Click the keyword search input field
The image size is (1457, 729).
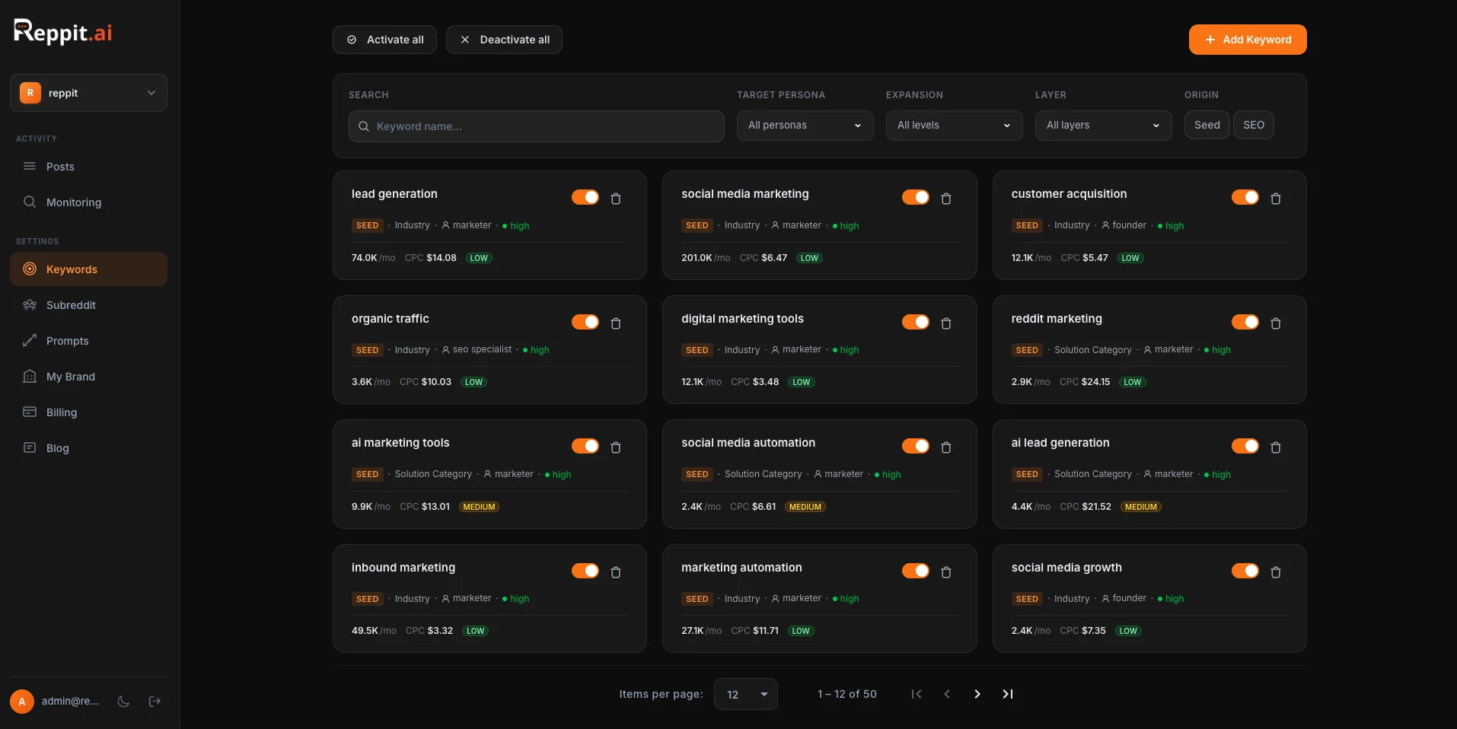536,126
